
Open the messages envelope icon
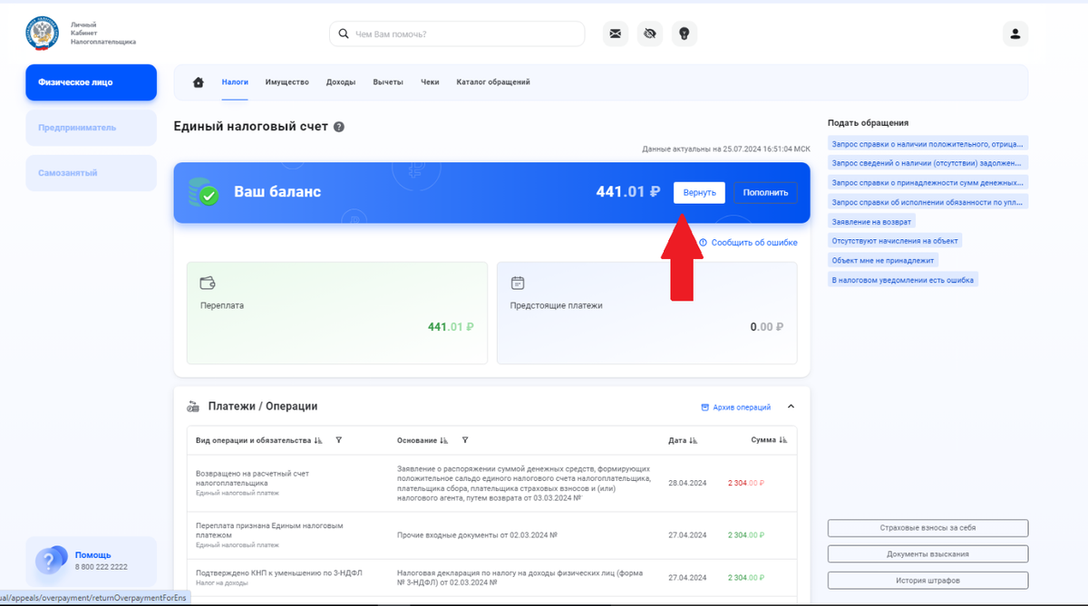616,34
